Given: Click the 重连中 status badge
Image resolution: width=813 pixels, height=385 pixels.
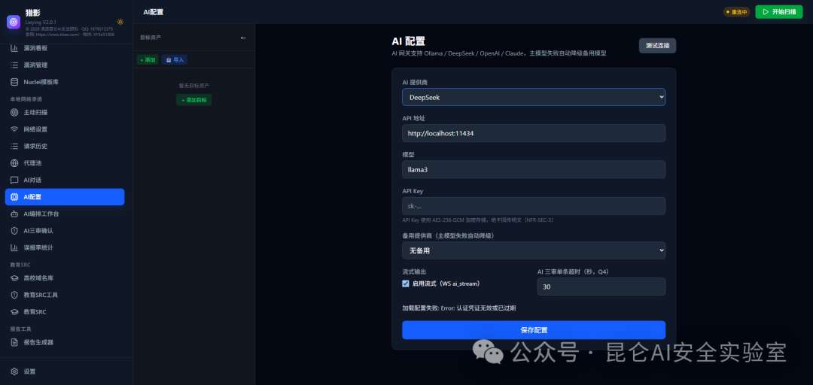Looking at the screenshot, I should tap(736, 12).
